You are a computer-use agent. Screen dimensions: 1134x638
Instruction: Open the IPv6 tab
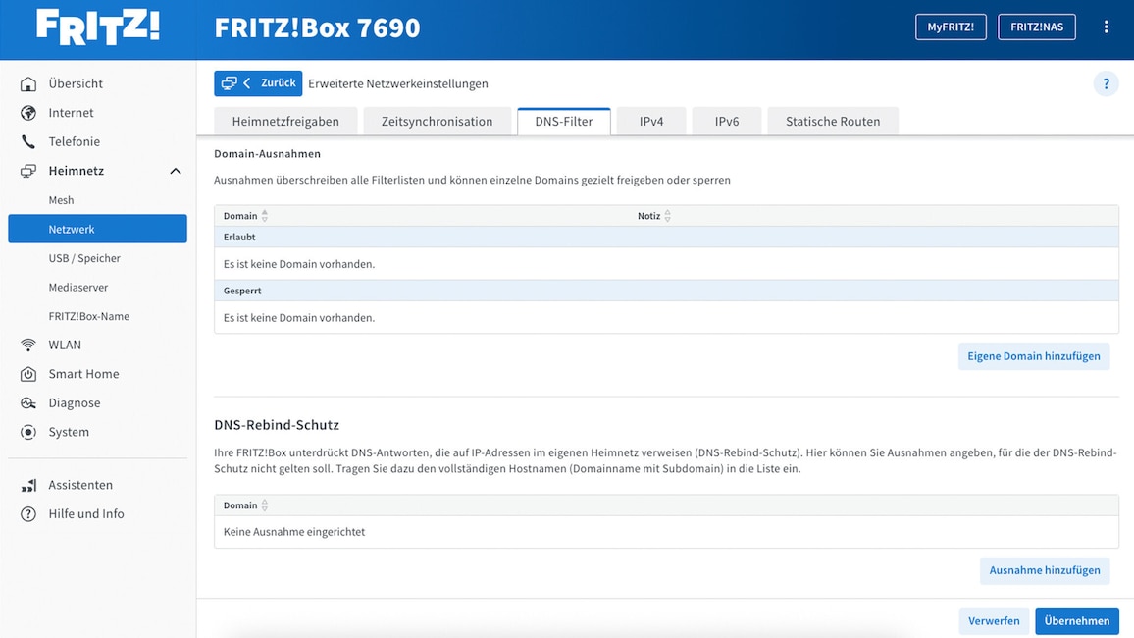pos(727,122)
